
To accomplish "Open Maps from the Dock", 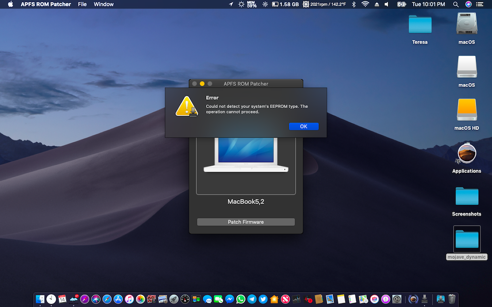I will pyautogui.click(x=363, y=299).
